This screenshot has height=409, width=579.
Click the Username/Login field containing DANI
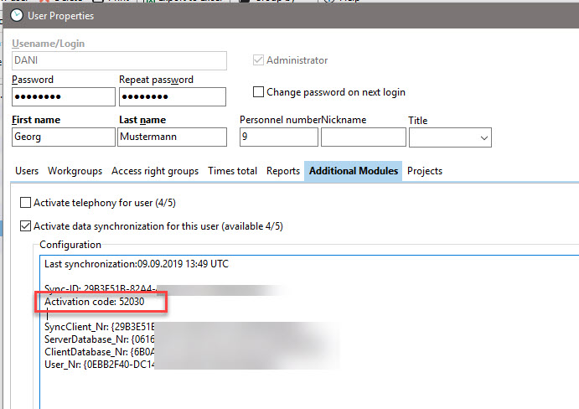tap(119, 60)
